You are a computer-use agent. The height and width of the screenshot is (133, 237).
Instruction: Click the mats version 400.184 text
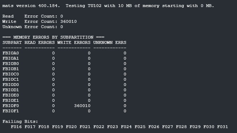click(x=31, y=6)
